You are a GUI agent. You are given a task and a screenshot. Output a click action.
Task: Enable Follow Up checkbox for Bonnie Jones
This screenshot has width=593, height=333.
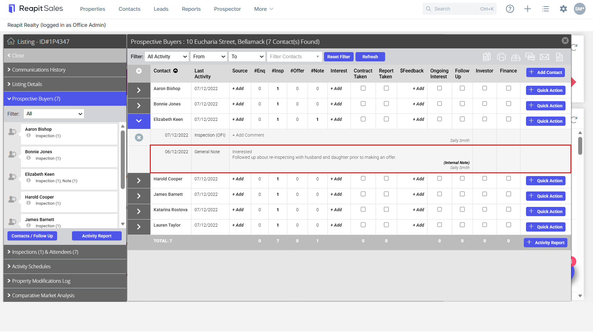pos(462,104)
